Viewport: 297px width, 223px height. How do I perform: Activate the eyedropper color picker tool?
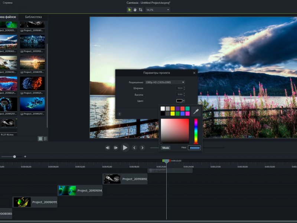(196, 111)
